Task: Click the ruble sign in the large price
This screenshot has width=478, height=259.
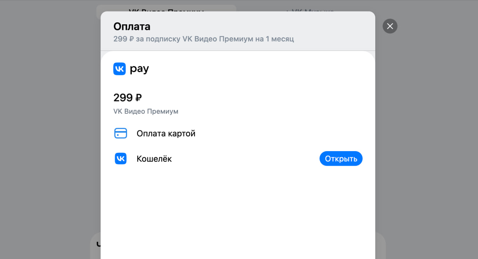Action: (138, 98)
